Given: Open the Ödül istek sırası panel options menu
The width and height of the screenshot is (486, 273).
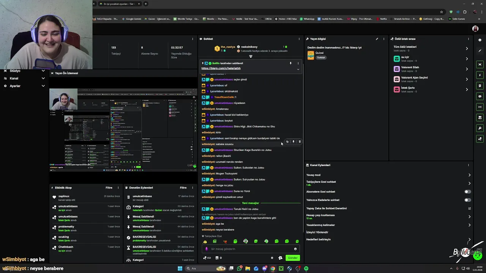Looking at the screenshot, I should coord(468,39).
